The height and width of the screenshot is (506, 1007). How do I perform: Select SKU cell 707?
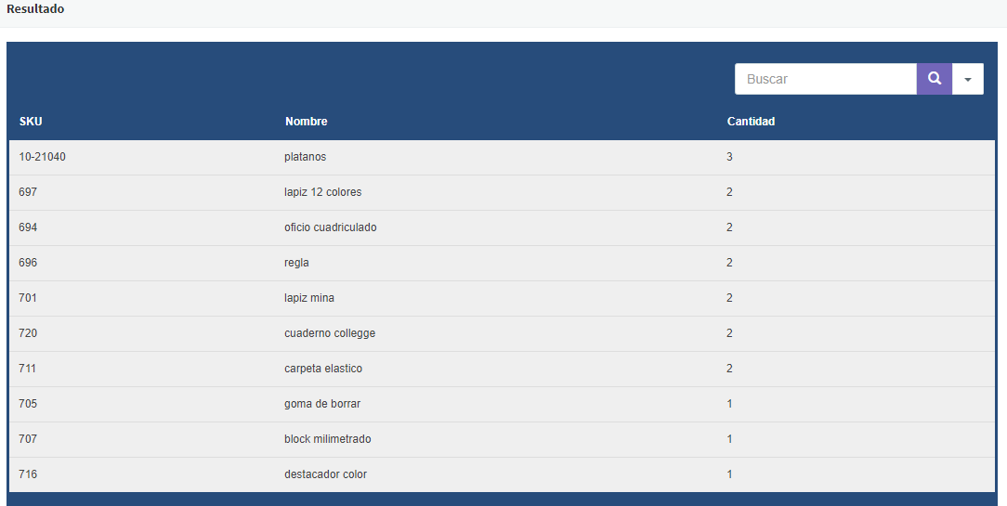click(x=28, y=439)
